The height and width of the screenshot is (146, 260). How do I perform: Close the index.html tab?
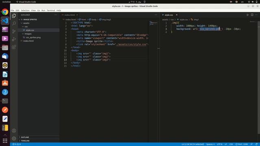coord(77,15)
